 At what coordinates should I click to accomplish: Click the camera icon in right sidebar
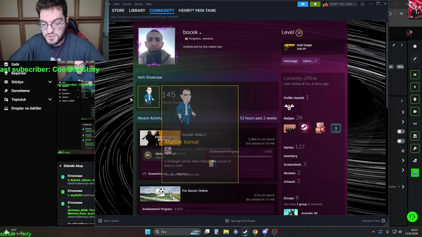pyautogui.click(x=415, y=75)
